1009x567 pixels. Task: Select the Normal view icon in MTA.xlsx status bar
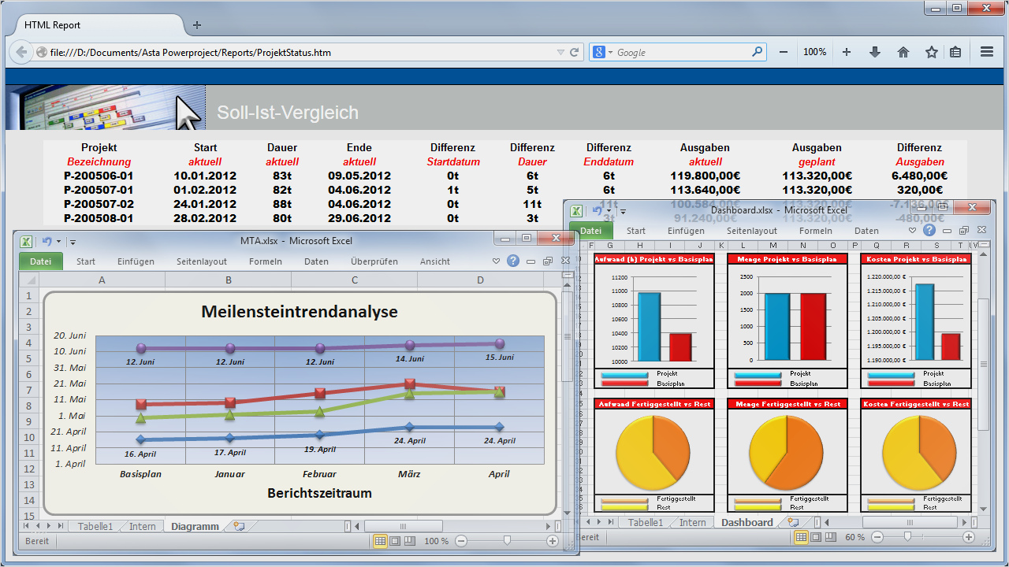pos(382,541)
